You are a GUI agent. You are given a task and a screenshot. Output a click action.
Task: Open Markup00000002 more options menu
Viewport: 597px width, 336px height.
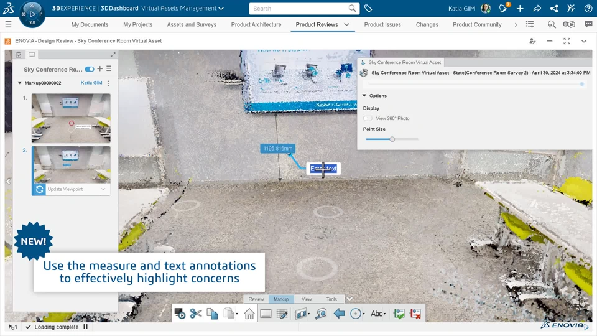[108, 83]
